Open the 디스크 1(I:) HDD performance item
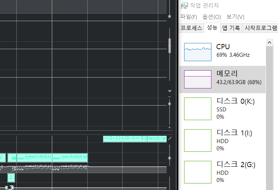The height and width of the screenshot is (190, 278). click(x=223, y=140)
